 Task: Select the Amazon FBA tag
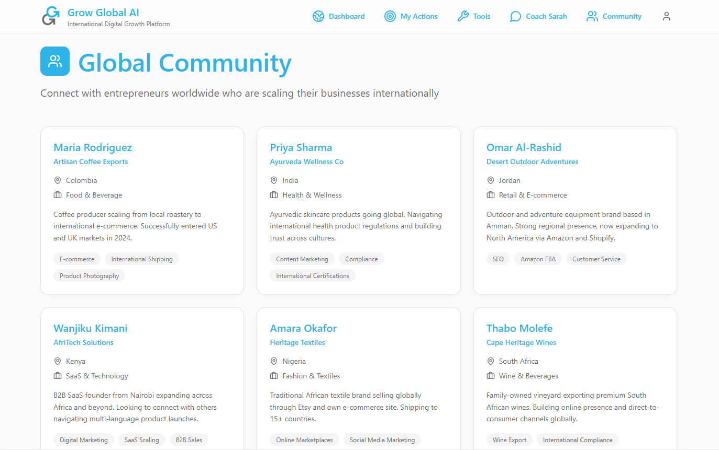tap(538, 259)
